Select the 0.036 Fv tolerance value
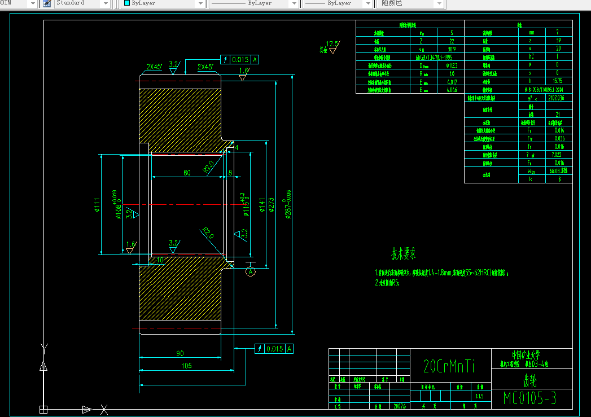591x417 pixels. pos(559,138)
